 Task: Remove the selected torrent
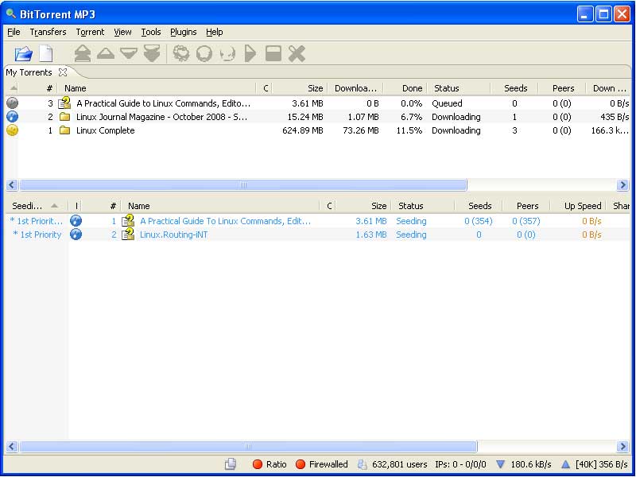(297, 53)
